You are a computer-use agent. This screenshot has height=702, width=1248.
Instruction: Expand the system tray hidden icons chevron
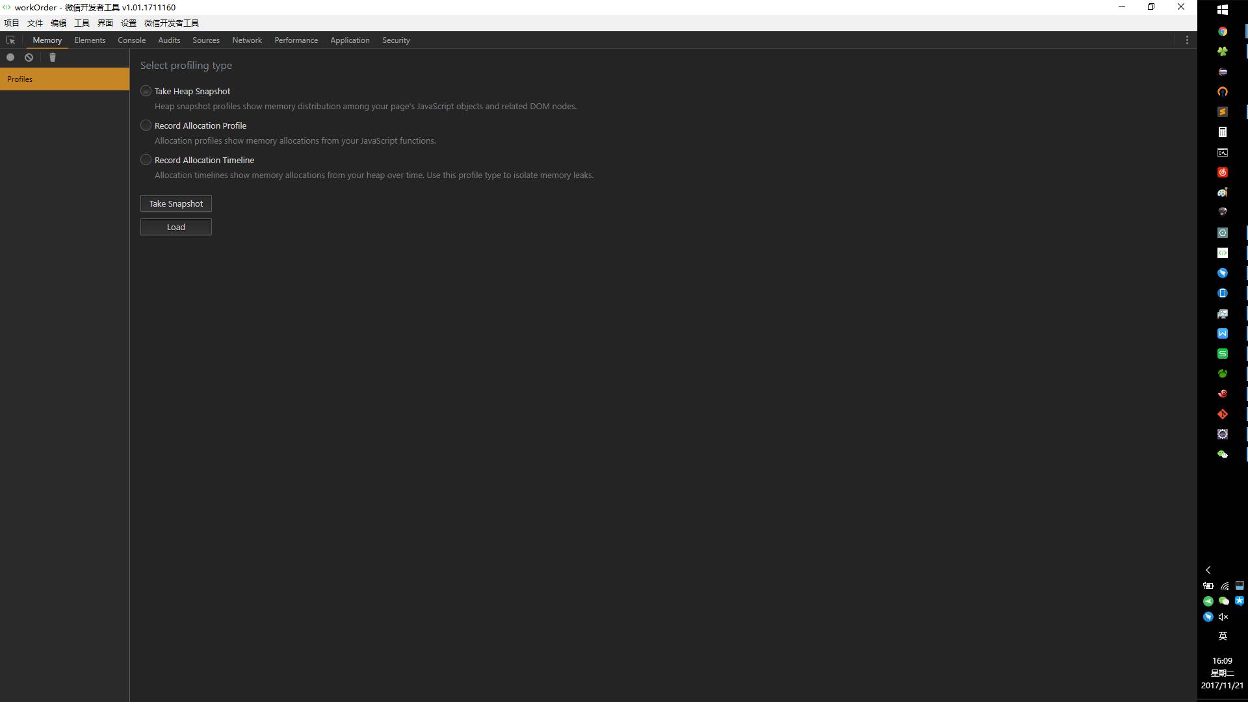tap(1208, 570)
